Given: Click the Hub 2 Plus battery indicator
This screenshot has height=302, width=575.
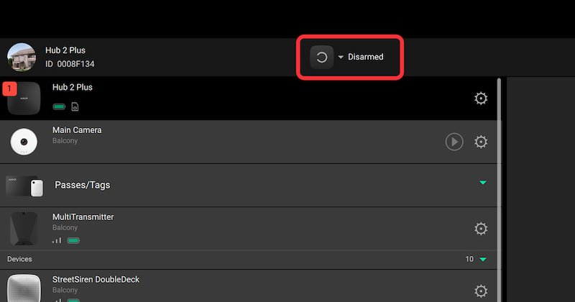Looking at the screenshot, I should tap(59, 107).
